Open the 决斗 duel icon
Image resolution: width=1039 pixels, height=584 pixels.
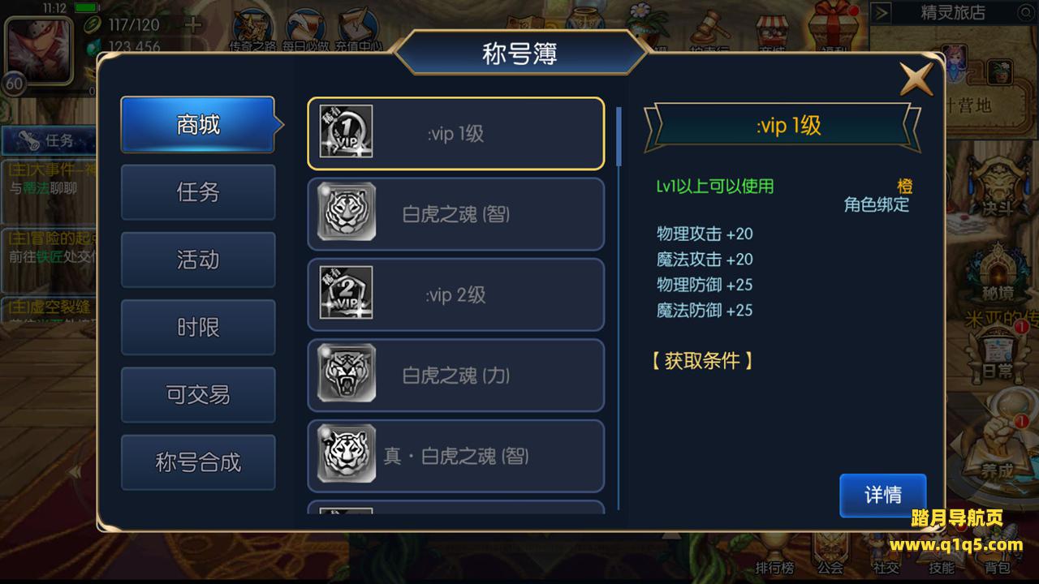click(995, 188)
